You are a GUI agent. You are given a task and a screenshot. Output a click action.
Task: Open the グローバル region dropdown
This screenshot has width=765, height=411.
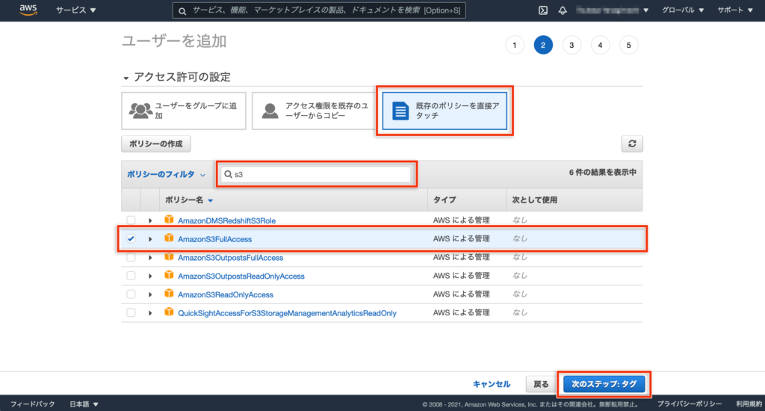click(683, 10)
